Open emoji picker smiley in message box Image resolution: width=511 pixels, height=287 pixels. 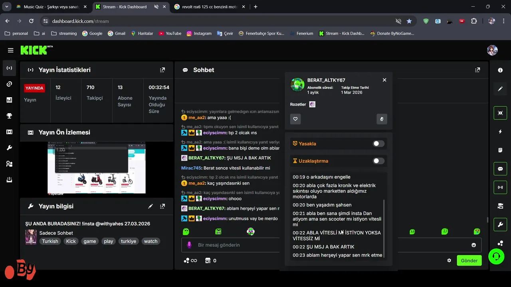click(474, 245)
